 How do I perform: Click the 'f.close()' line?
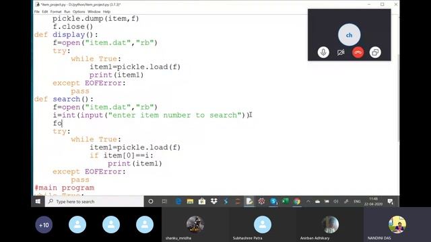[73, 27]
